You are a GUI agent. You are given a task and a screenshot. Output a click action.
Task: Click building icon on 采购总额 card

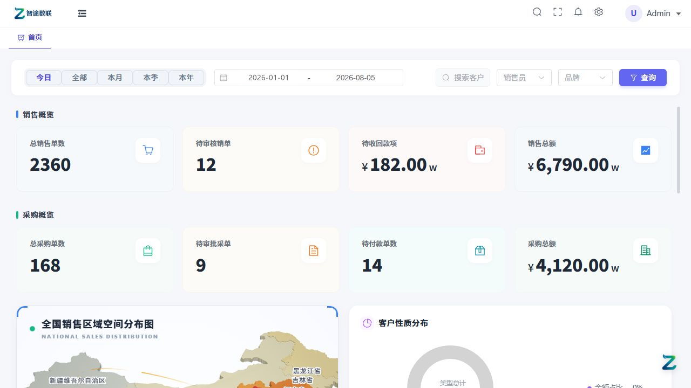pyautogui.click(x=646, y=251)
